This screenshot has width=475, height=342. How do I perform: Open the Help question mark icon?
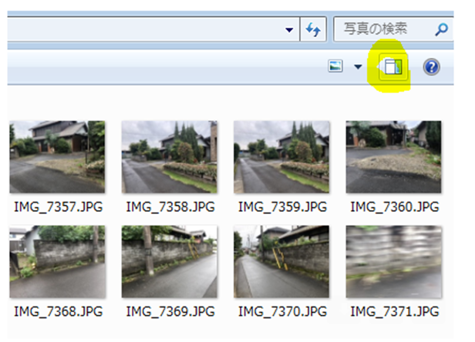click(431, 67)
